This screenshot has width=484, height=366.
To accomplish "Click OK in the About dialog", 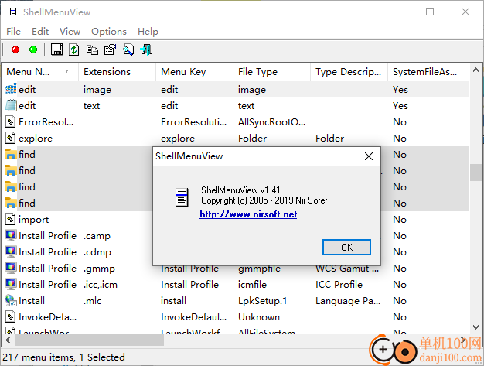I will [346, 247].
